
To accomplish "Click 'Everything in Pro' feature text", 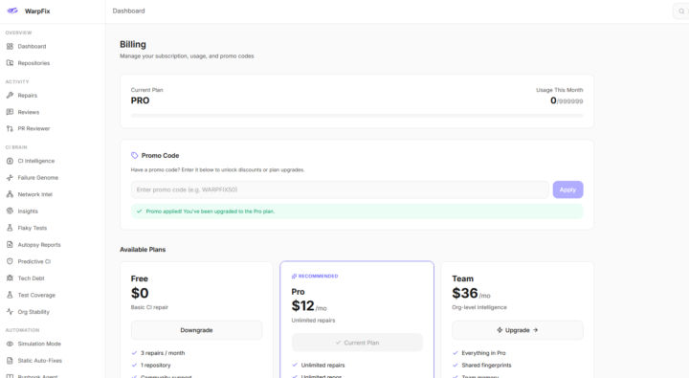I will coord(483,353).
